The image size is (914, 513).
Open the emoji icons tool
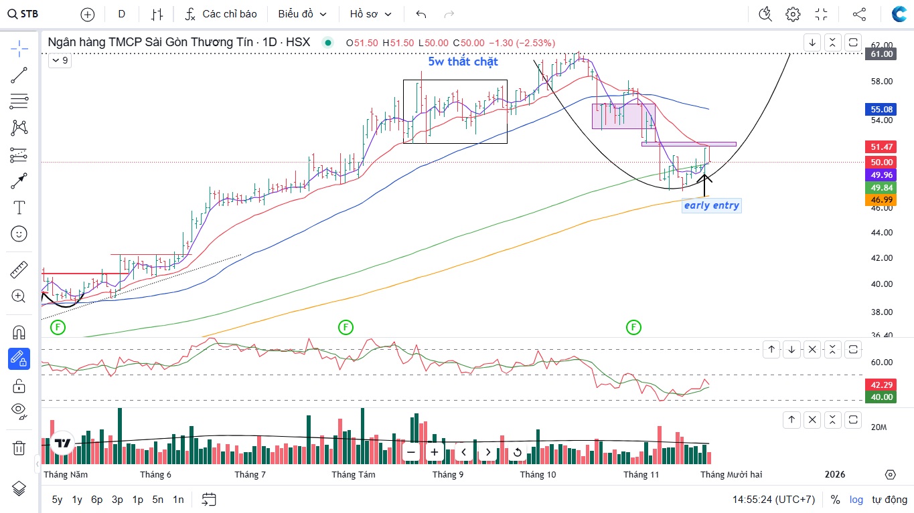tap(19, 233)
